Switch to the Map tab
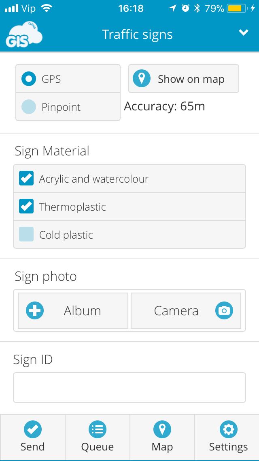259x461 pixels. click(x=162, y=437)
